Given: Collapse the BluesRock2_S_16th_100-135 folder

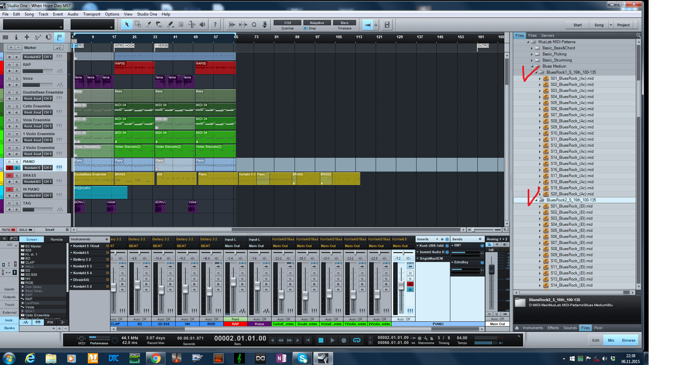Looking at the screenshot, I should [x=536, y=200].
